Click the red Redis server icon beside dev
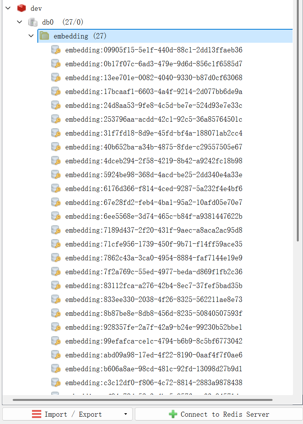303x424 pixels. 22,8
